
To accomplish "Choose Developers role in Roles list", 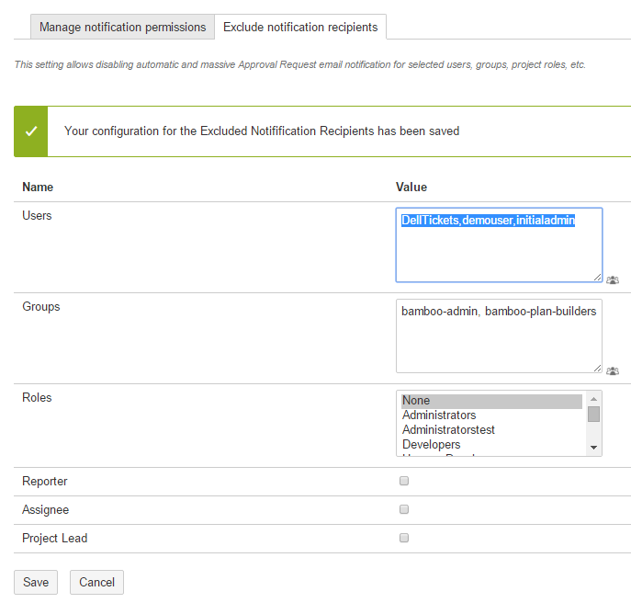I will [491, 445].
